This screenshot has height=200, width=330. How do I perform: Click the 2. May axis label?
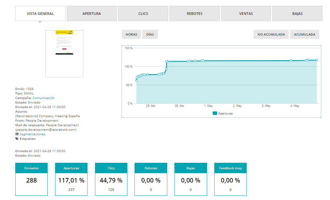237,106
